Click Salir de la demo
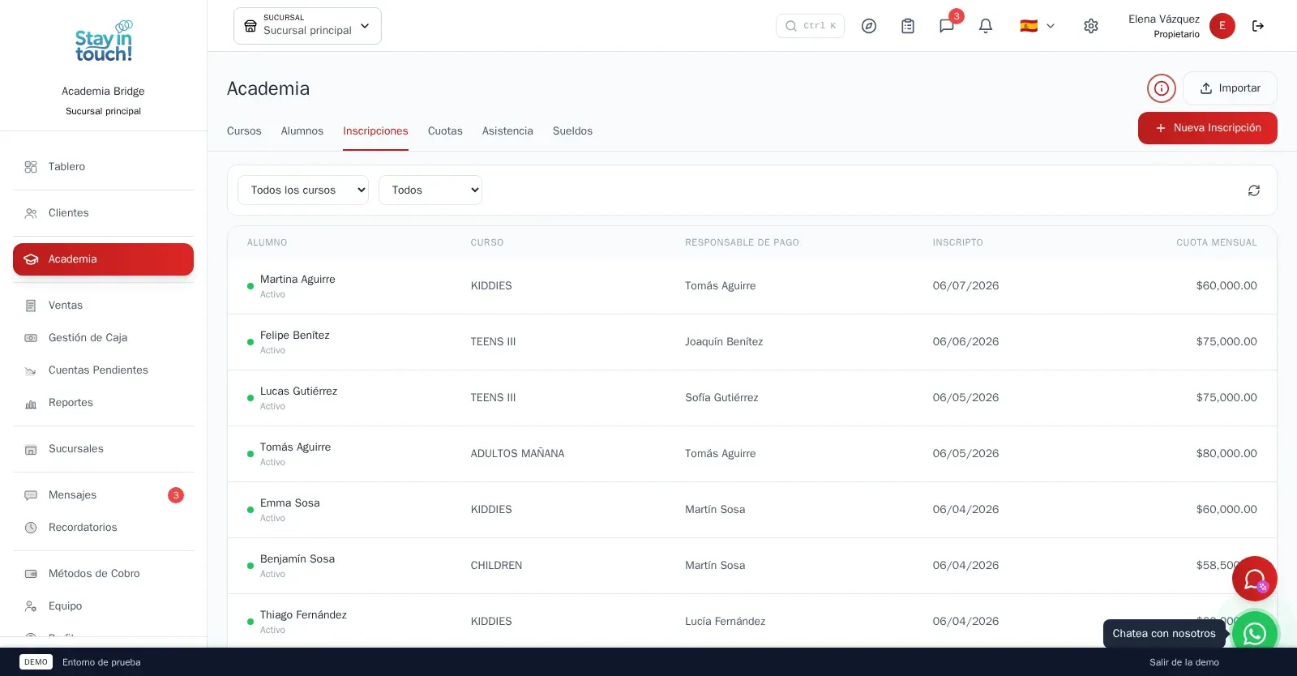Image resolution: width=1297 pixels, height=676 pixels. point(1184,662)
